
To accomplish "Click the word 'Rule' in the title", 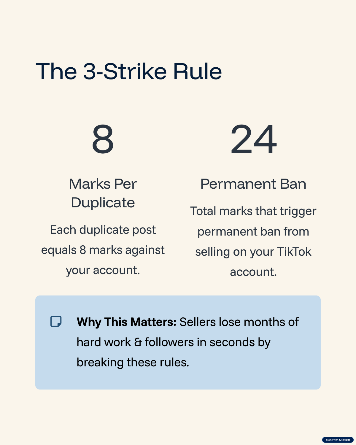I will point(197,71).
